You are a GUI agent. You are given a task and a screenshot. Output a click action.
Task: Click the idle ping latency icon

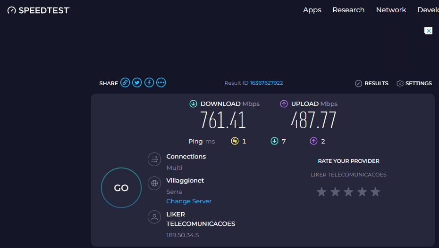tap(235, 141)
